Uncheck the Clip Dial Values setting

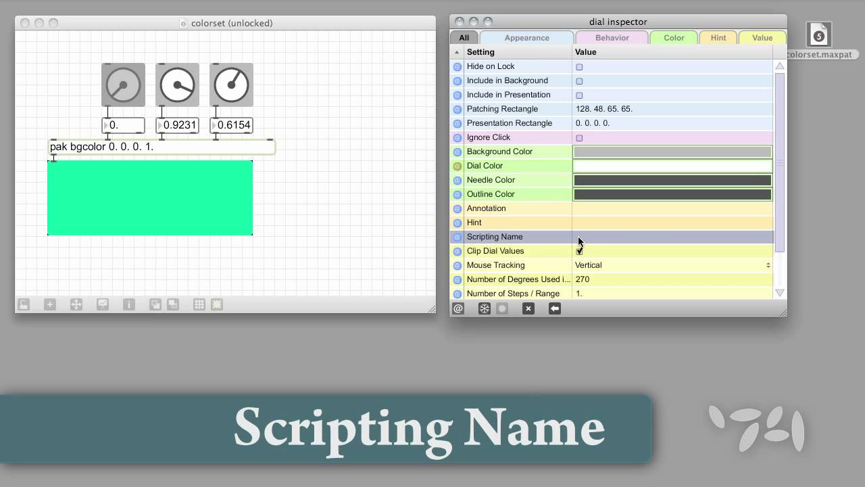click(x=579, y=251)
